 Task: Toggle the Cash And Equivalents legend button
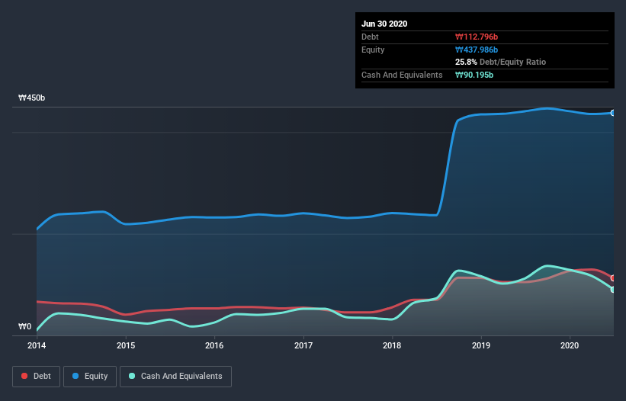pyautogui.click(x=175, y=377)
